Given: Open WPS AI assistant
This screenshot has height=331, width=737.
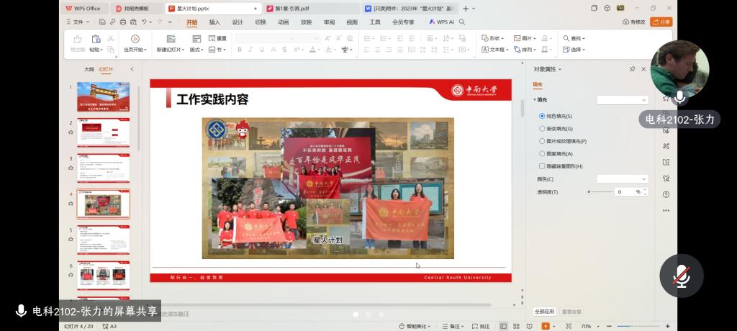Looking at the screenshot, I should (x=441, y=22).
